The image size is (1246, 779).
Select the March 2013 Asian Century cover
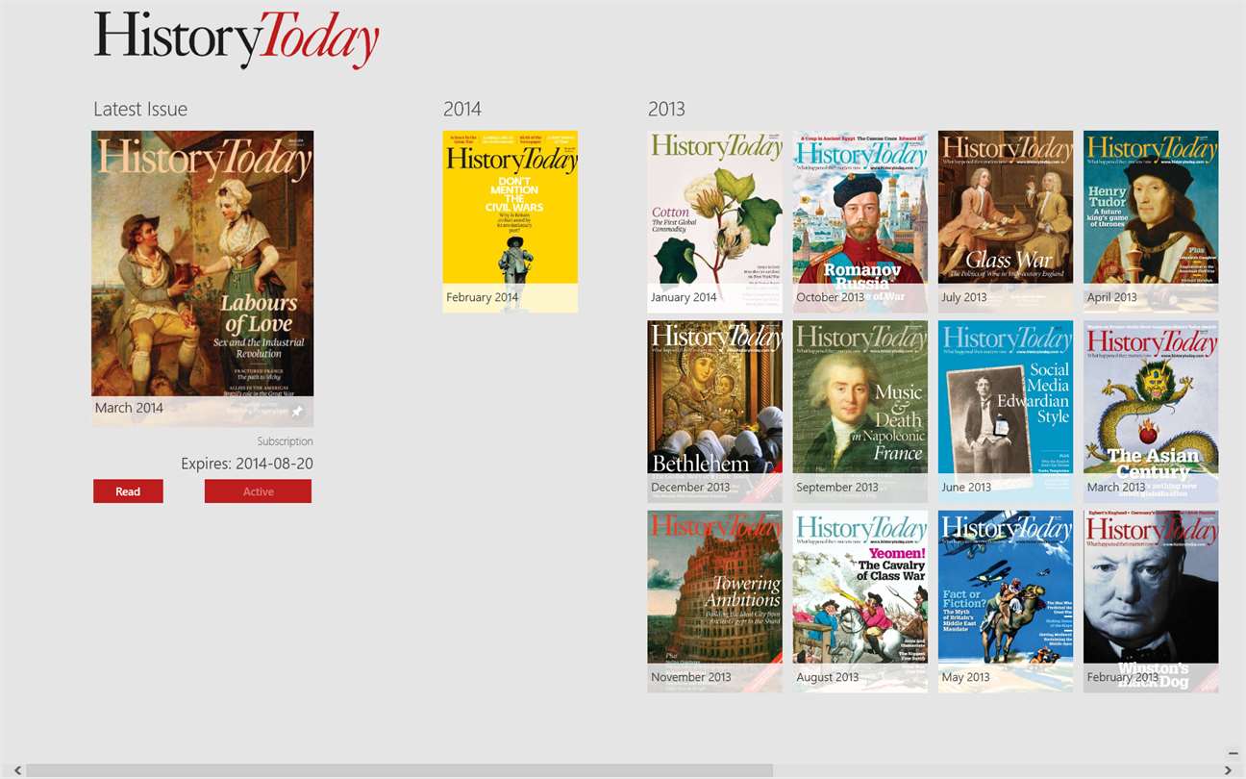pos(1151,412)
